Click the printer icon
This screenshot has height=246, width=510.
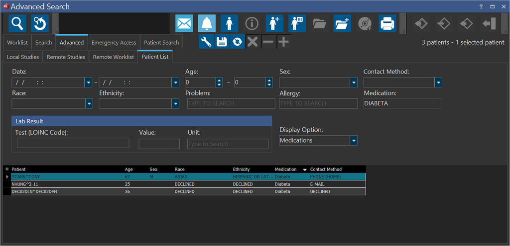387,23
